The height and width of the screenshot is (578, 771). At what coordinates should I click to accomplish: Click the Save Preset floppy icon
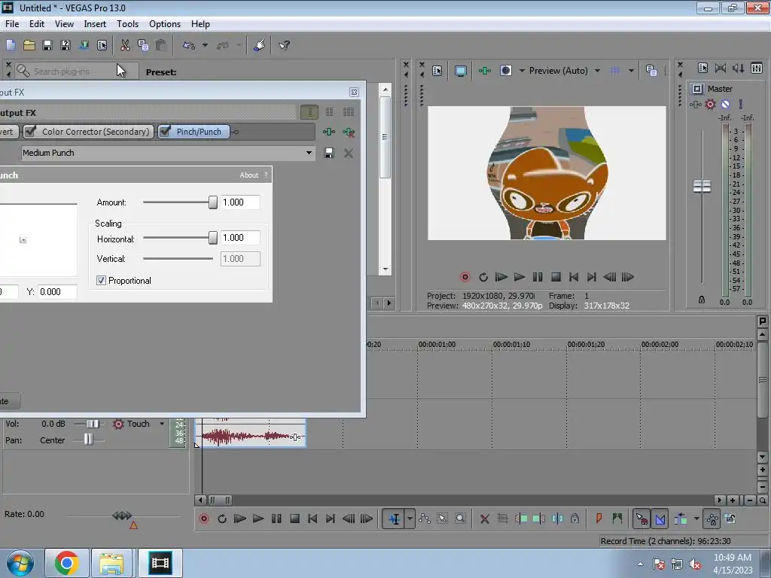click(x=329, y=154)
